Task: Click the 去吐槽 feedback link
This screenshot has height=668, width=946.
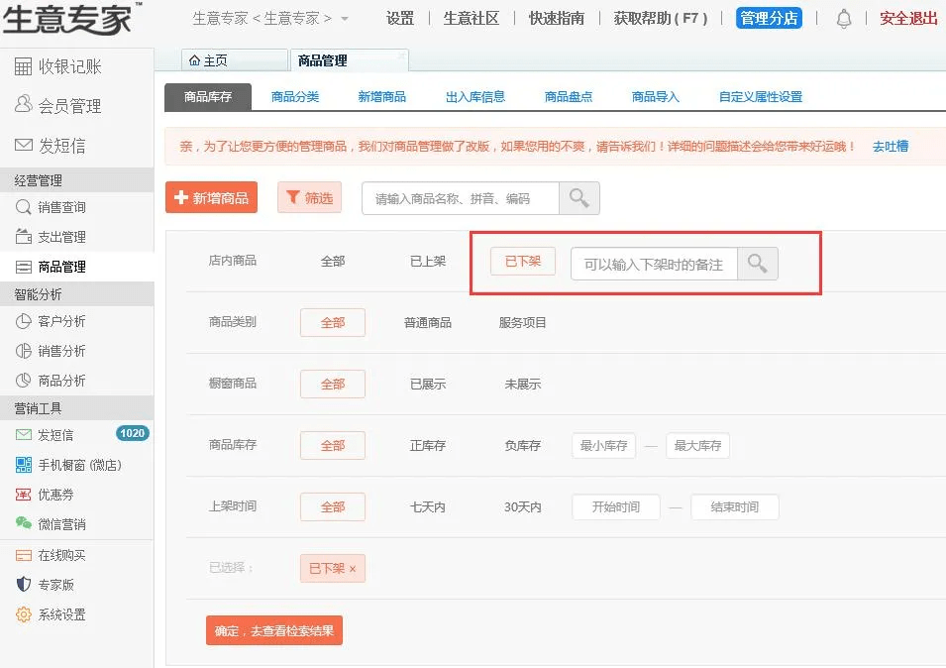Action: [x=891, y=146]
